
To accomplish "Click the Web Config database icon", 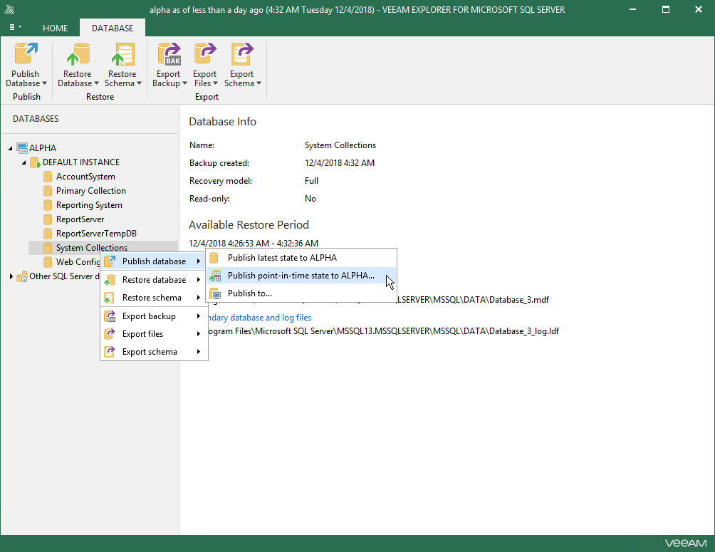I will pos(48,262).
